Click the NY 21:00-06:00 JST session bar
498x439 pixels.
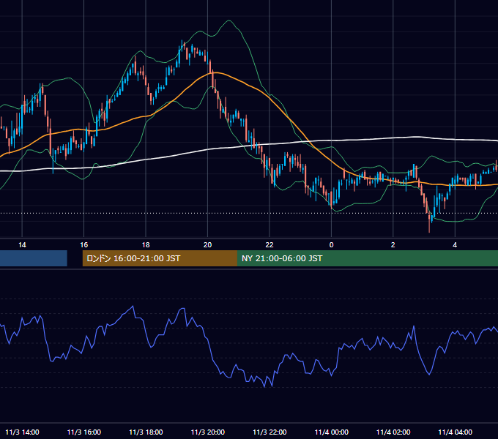(x=368, y=258)
